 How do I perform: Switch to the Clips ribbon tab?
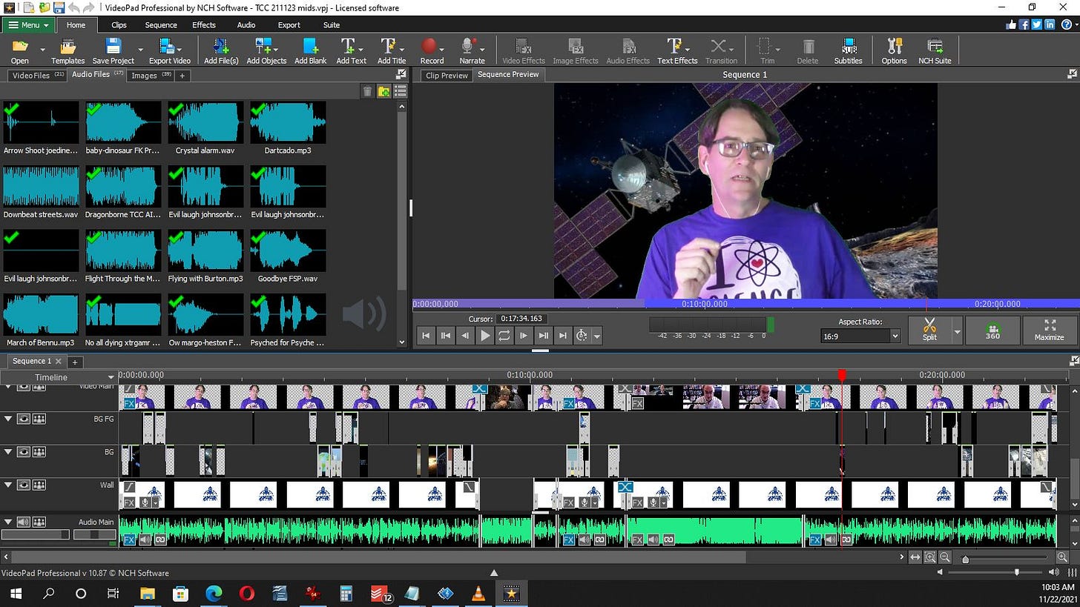(x=119, y=24)
